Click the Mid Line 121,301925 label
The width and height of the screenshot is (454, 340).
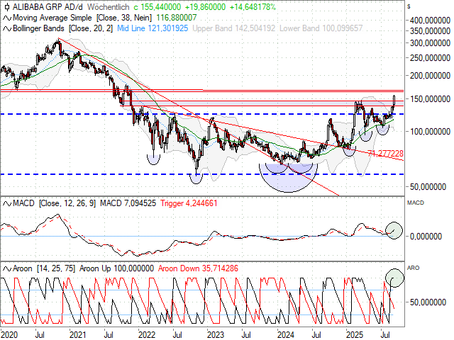[153, 28]
